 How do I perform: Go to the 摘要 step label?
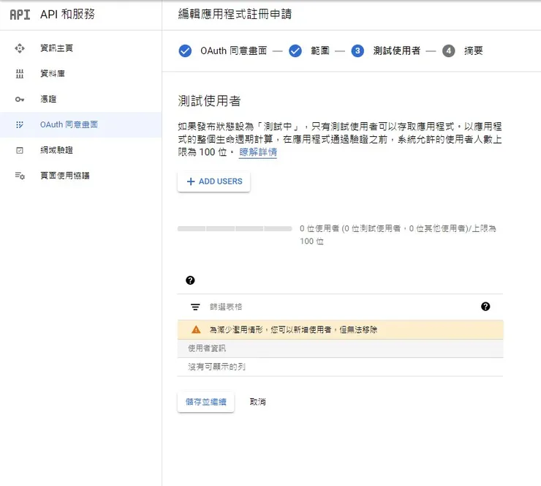[x=474, y=51]
